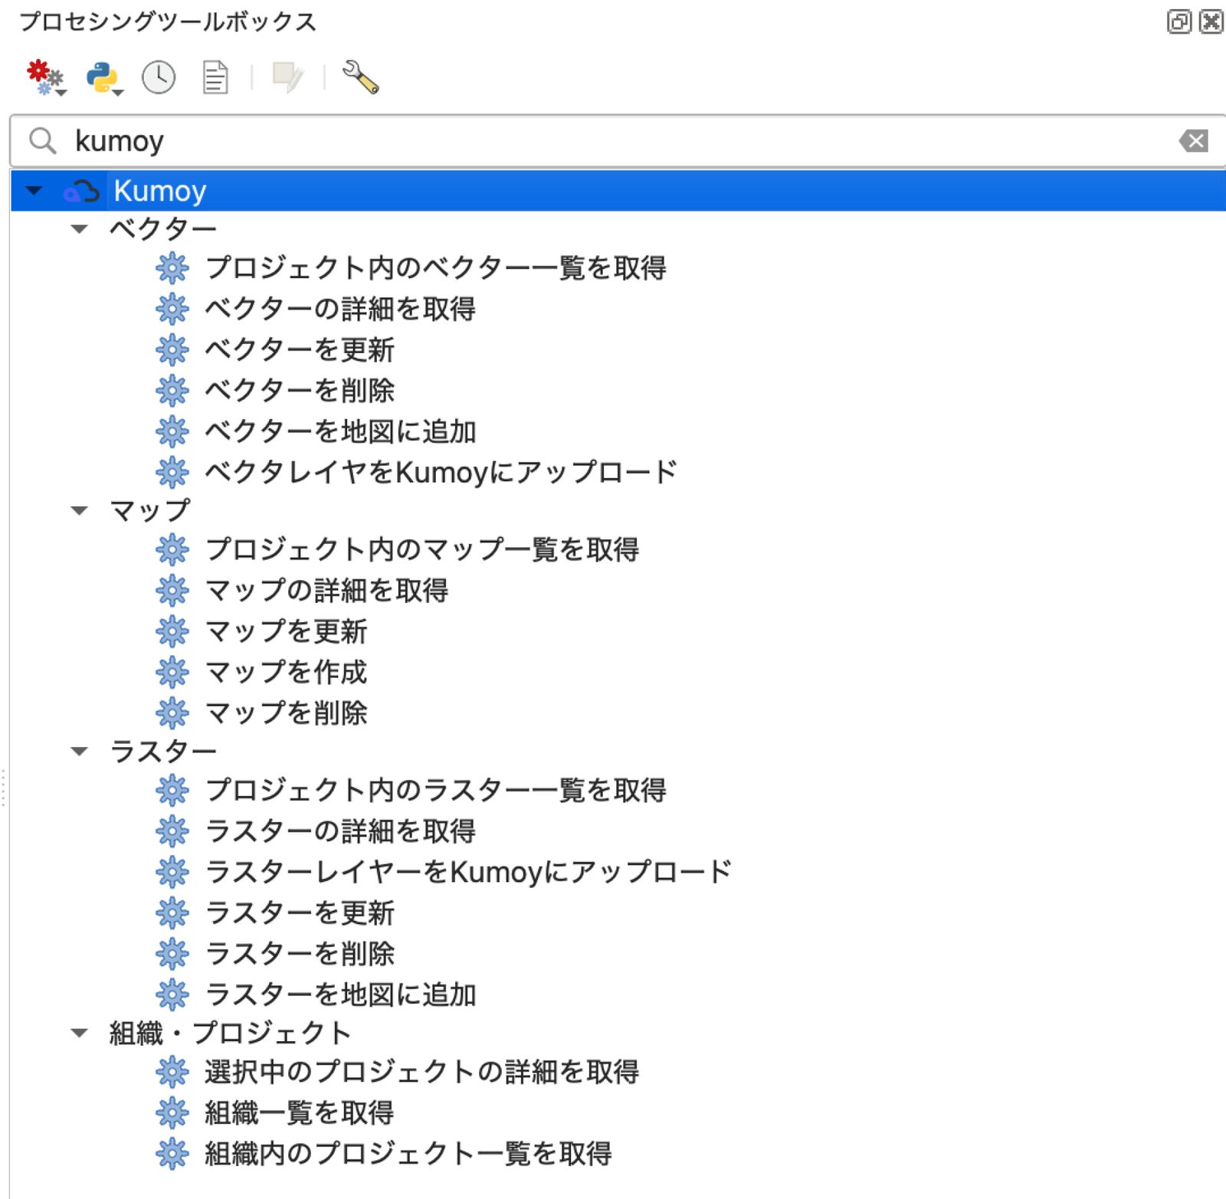Close the プロセシングツールボックス panel
This screenshot has height=1199, width=1226.
[1211, 21]
